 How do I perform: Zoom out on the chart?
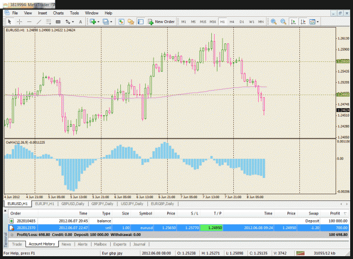pos(283,22)
